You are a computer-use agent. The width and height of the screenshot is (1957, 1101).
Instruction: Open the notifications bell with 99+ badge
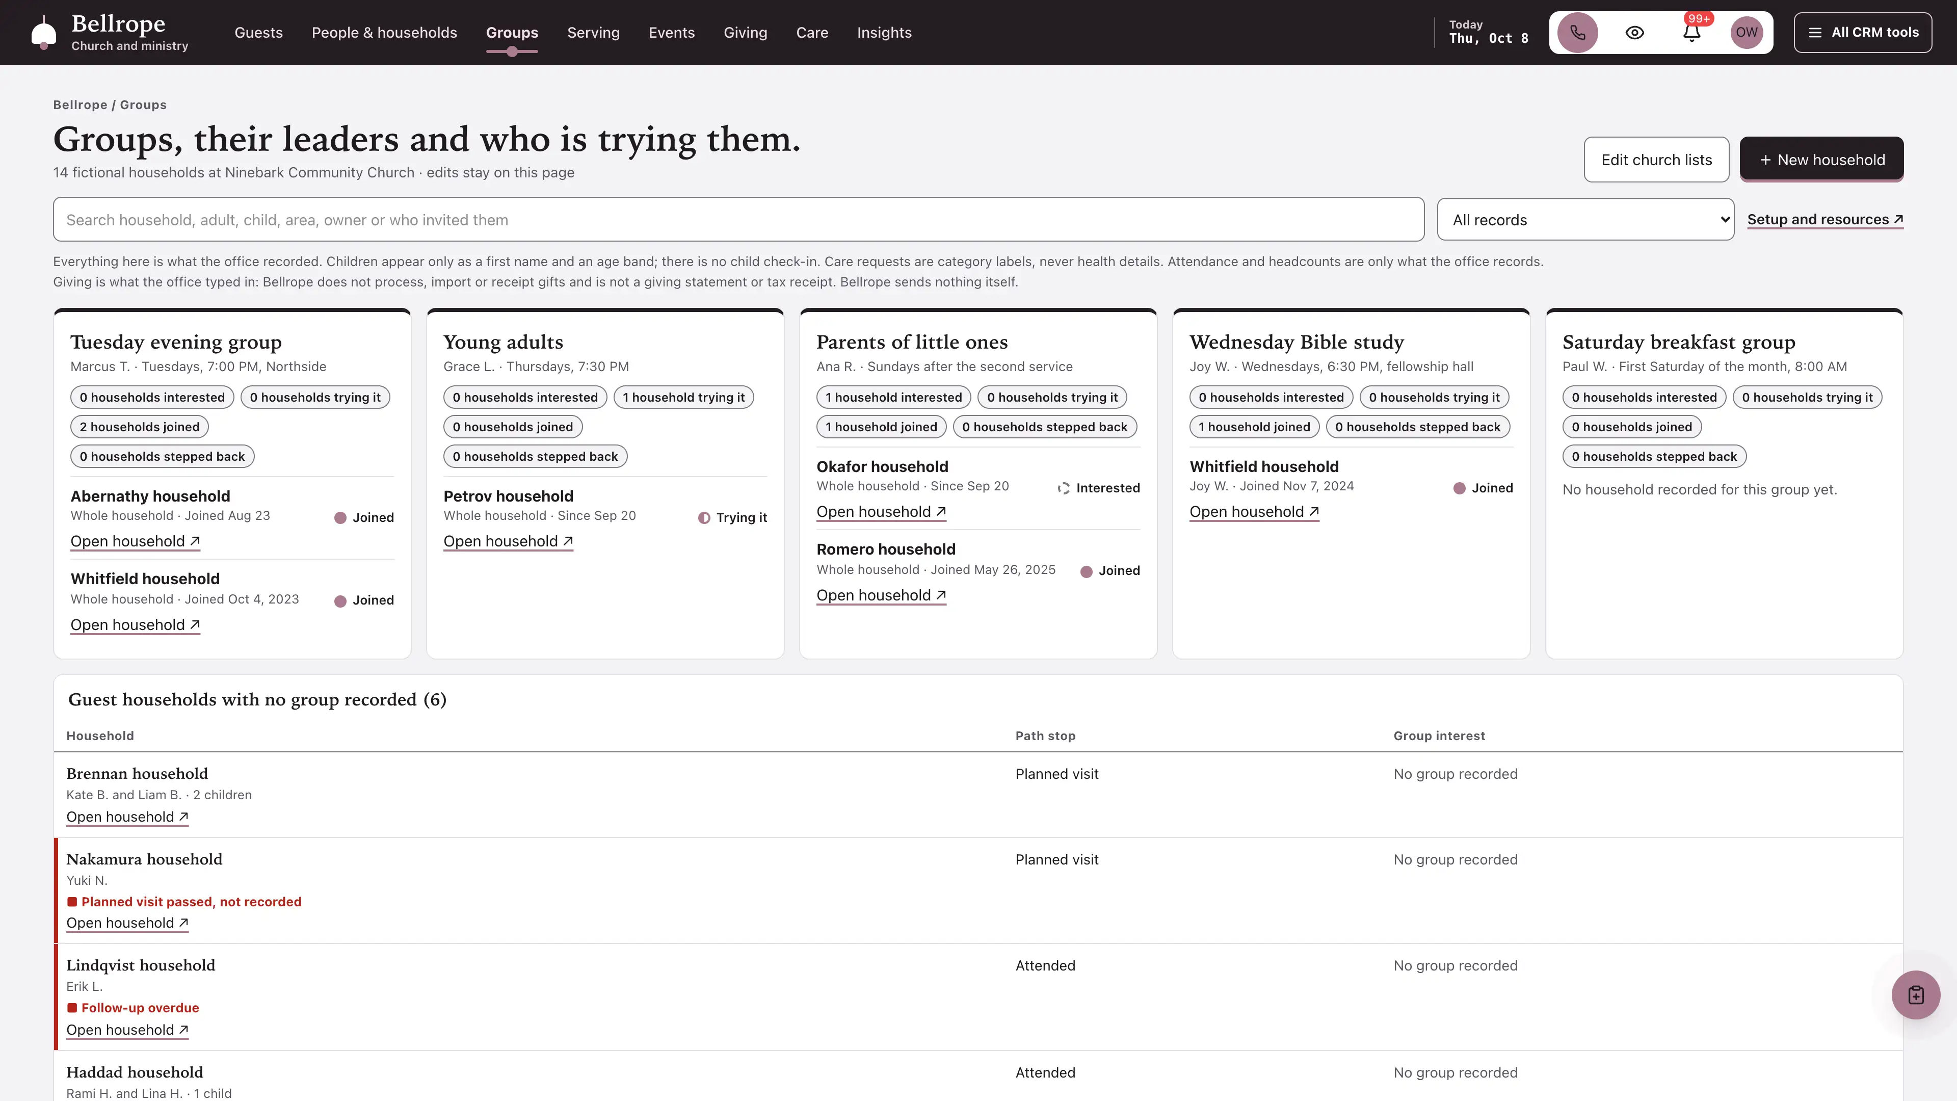tap(1691, 33)
